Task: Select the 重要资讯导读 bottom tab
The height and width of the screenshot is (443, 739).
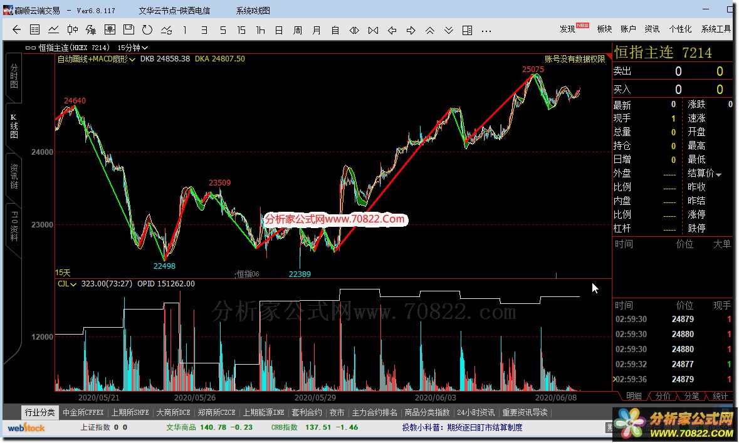Action: pyautogui.click(x=525, y=412)
